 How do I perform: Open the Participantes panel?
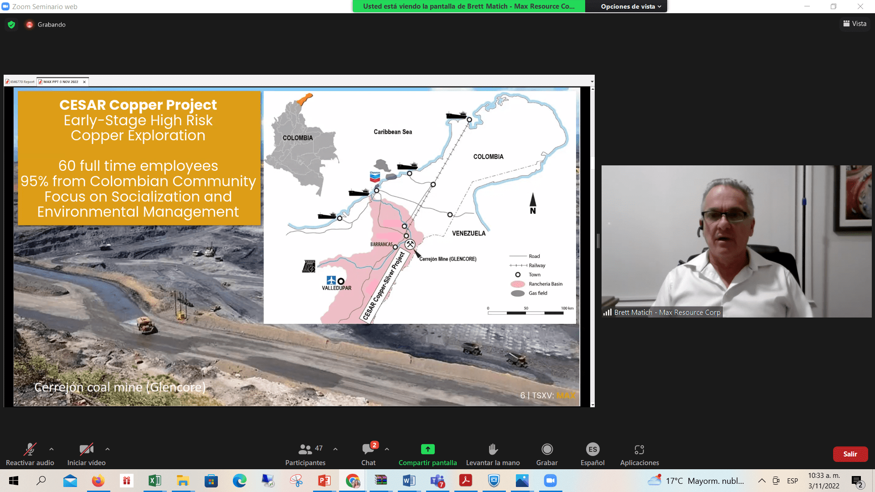tap(305, 455)
